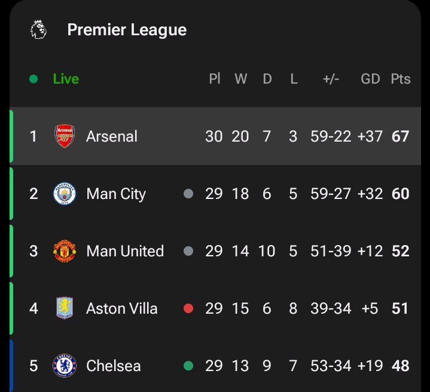Click the red status dot beside Aston Villa
The image size is (430, 392).
point(188,308)
